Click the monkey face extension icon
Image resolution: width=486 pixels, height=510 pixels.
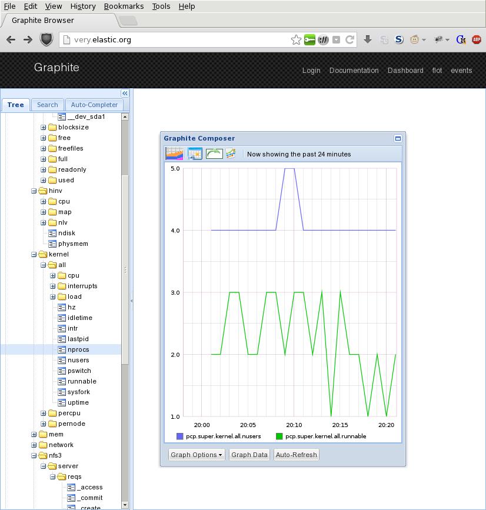[x=414, y=39]
